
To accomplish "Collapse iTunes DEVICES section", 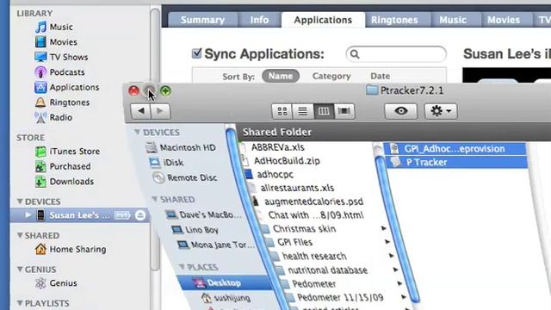I will pos(20,201).
